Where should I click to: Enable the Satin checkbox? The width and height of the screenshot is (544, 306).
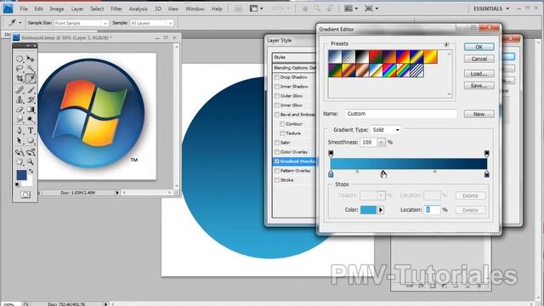tap(277, 143)
